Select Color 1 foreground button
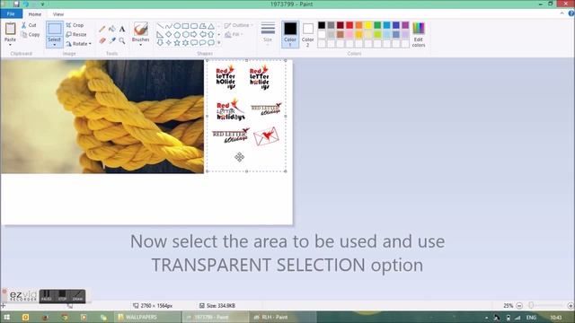 pos(290,34)
